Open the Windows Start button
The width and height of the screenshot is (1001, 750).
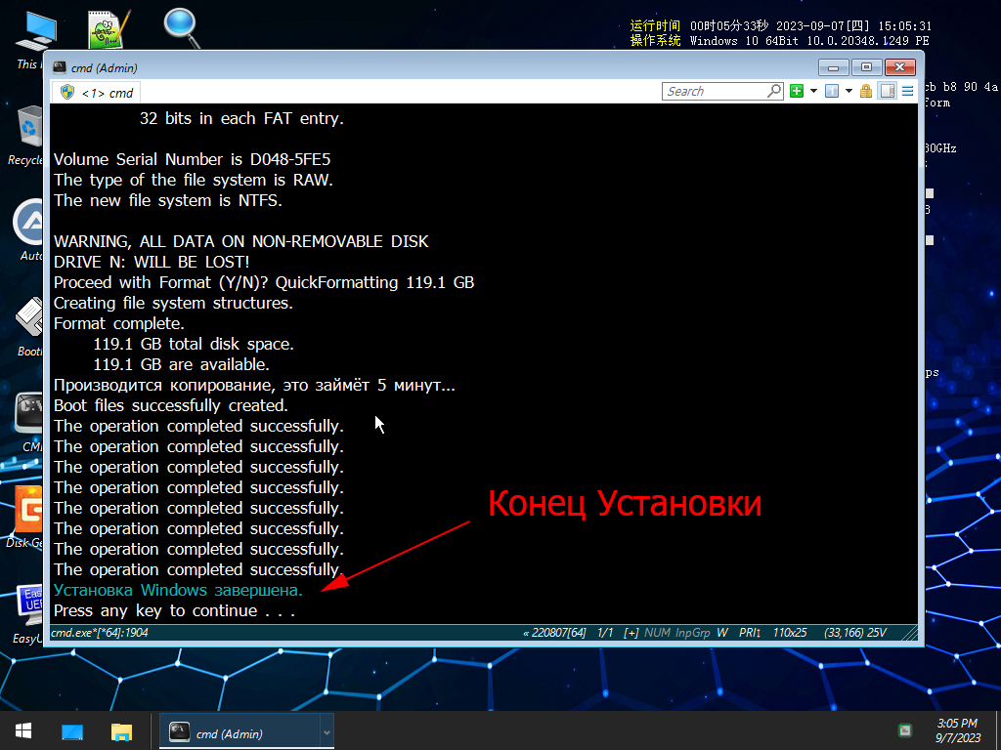[x=23, y=730]
